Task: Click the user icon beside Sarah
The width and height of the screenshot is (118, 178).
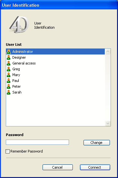Action: [x=9, y=92]
